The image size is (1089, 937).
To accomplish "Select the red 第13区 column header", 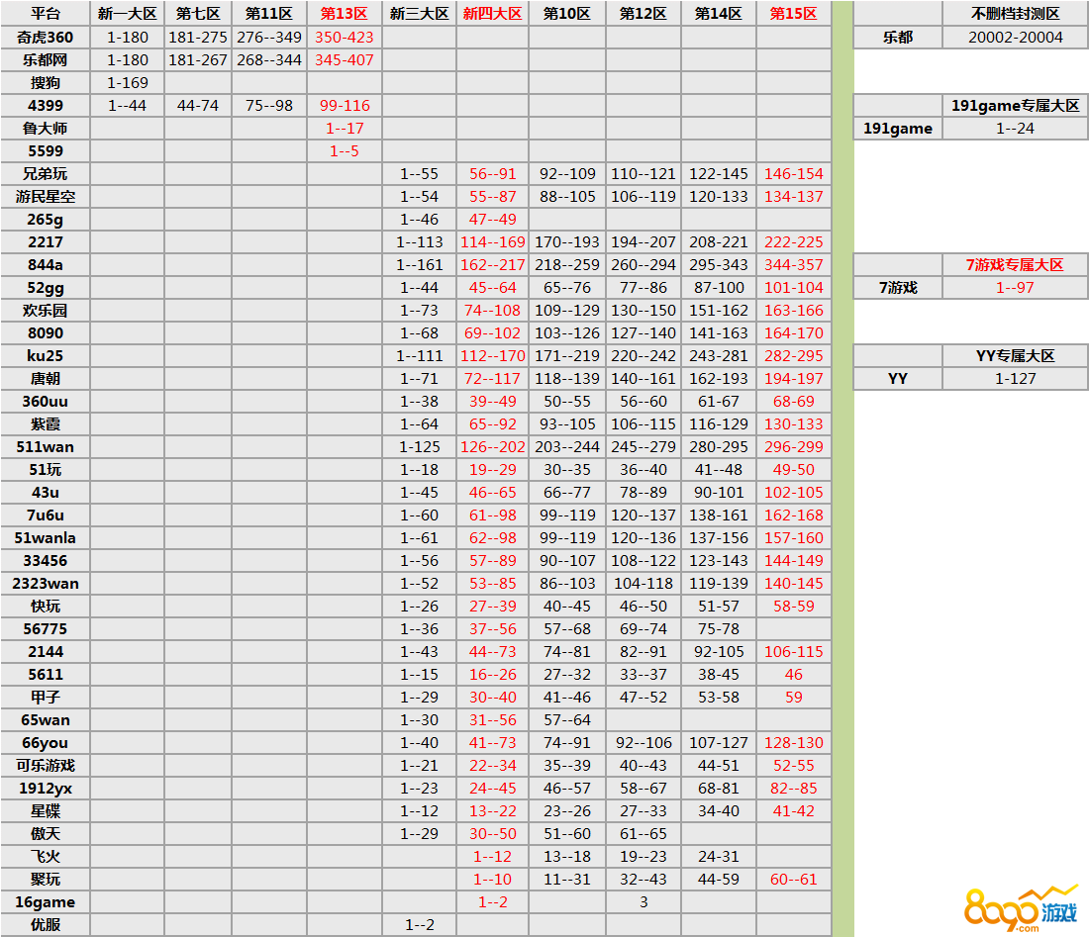I will tap(344, 14).
